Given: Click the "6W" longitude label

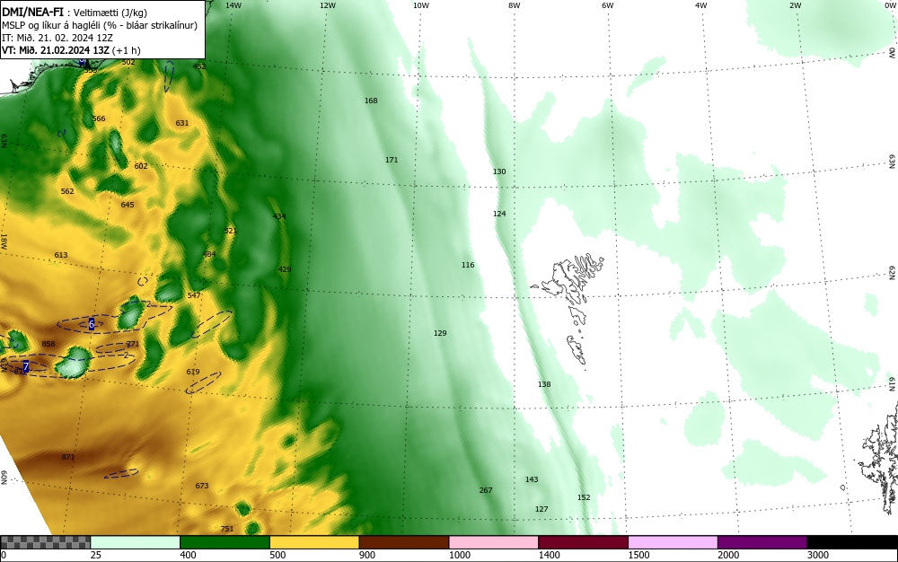Looking at the screenshot, I should point(608,5).
